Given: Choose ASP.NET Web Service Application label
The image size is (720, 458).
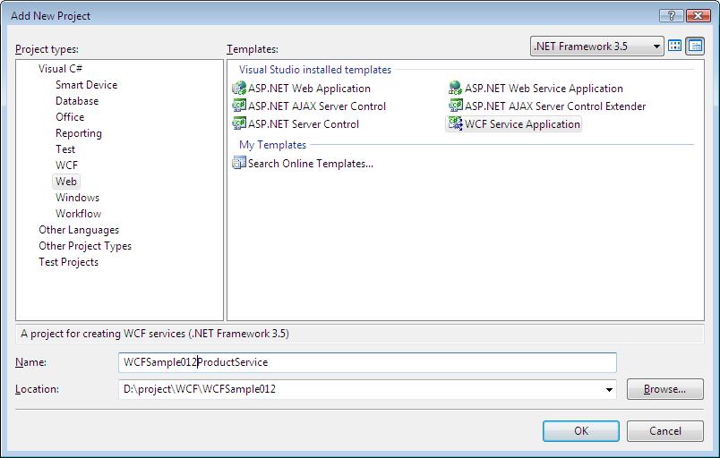Looking at the screenshot, I should tap(544, 88).
